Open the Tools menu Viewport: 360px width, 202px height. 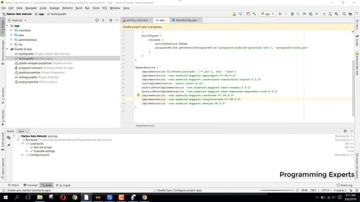point(96,8)
